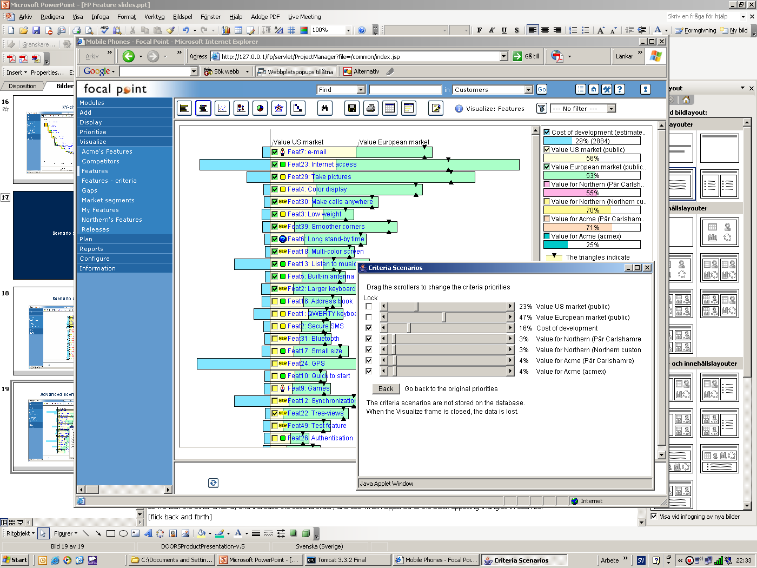The height and width of the screenshot is (568, 757).
Task: Open the pie chart visualization icon
Action: [x=260, y=108]
